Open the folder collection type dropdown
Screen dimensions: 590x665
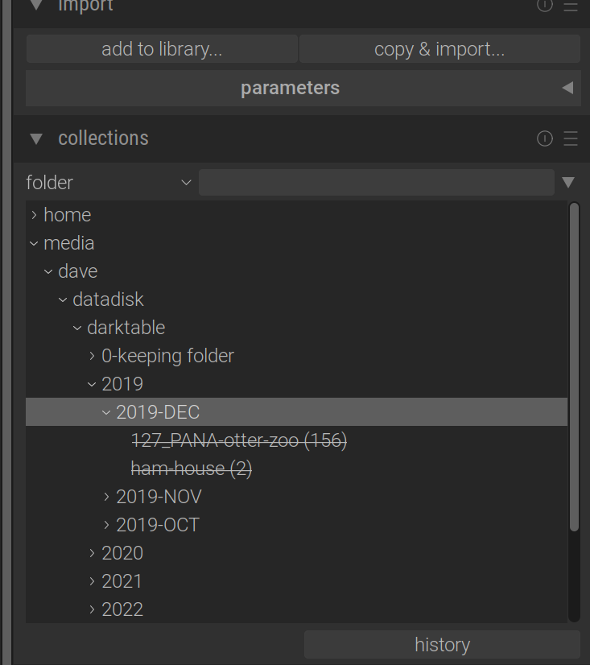coord(109,183)
